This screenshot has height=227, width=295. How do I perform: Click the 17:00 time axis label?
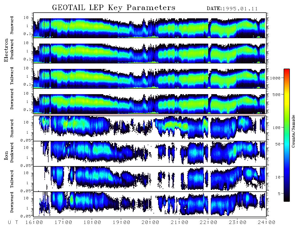[63, 222]
